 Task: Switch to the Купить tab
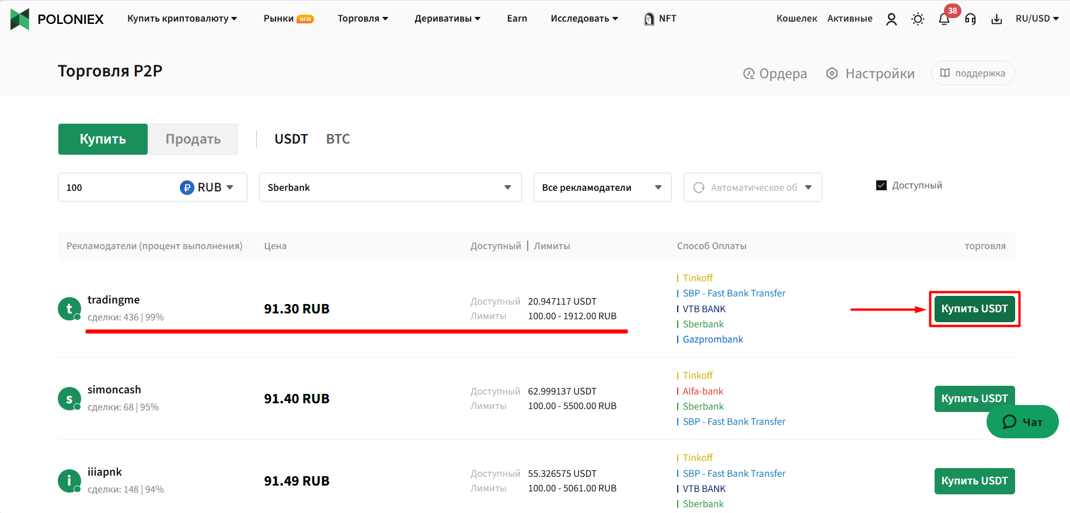pos(103,139)
